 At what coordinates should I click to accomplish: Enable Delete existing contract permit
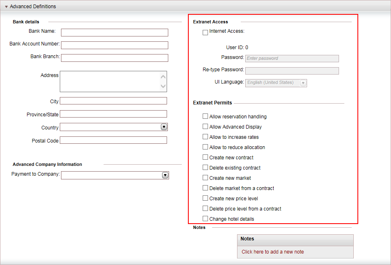(x=205, y=168)
